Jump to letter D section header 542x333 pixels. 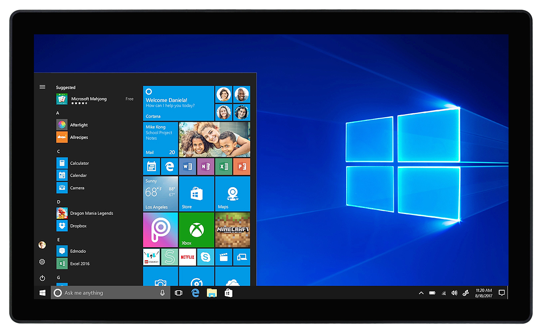point(58,202)
